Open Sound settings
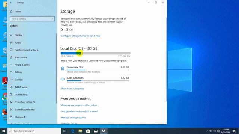This screenshot has width=239, height=134. (x=18, y=42)
